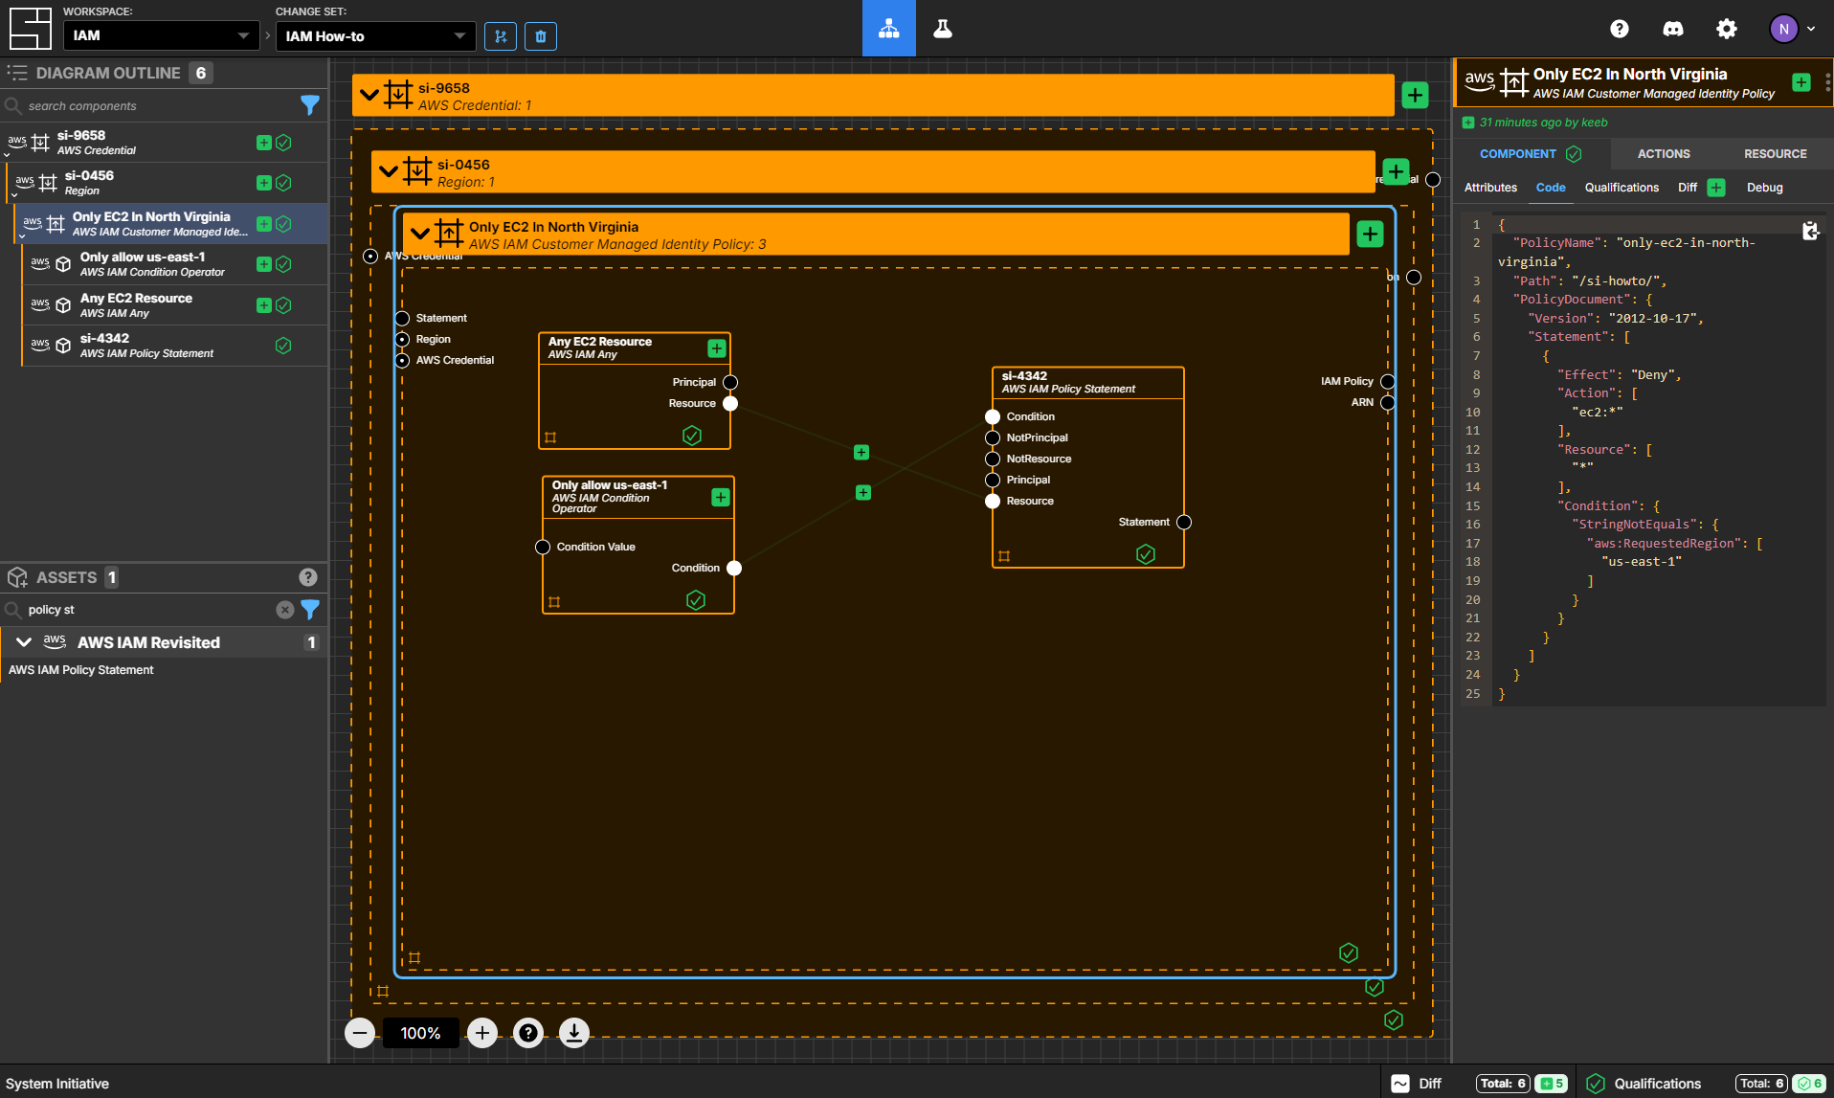Select Only allow us-east-1 in outline

point(175,264)
